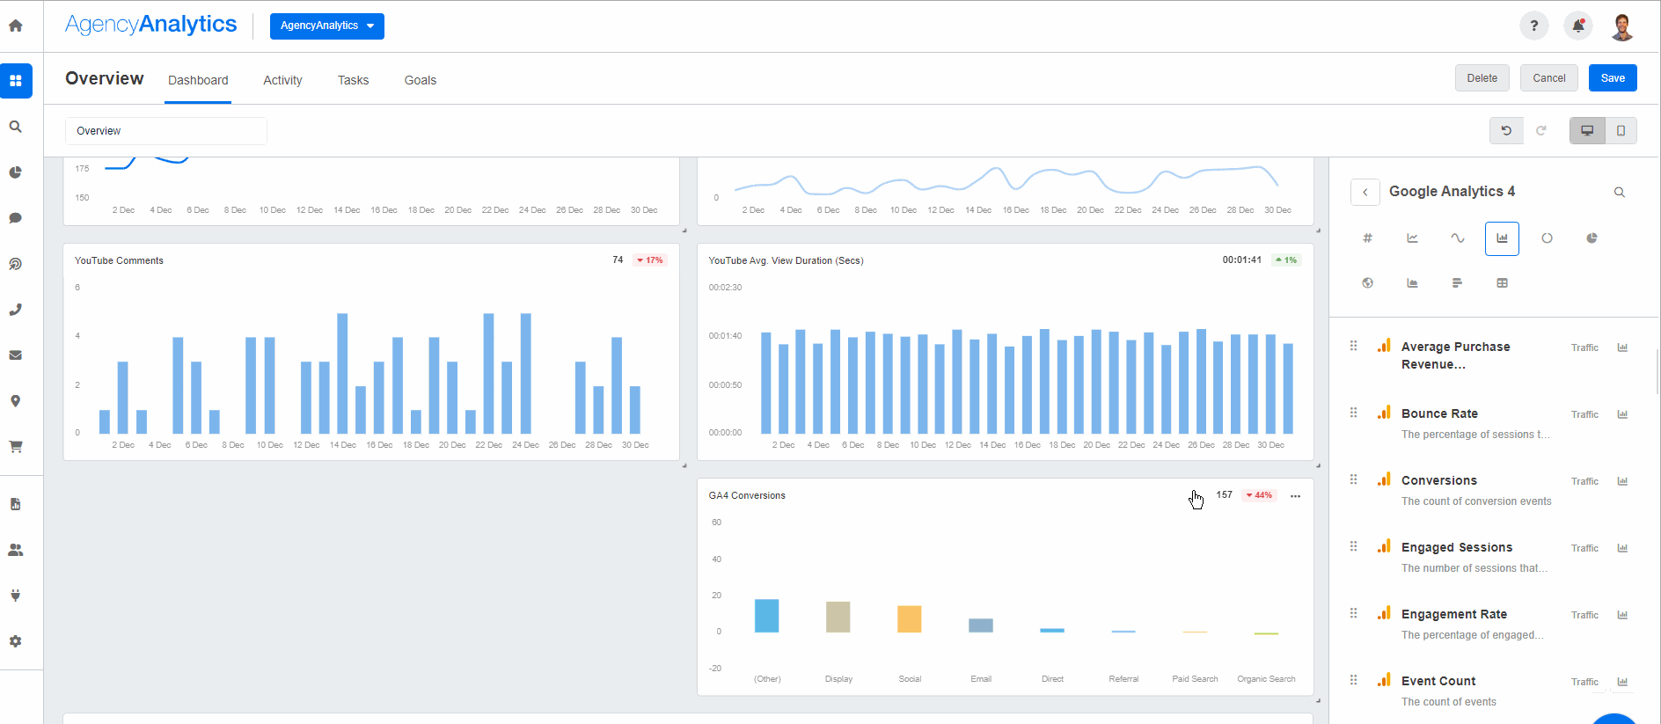Go back from Google Analytics 4 panel

click(1365, 192)
